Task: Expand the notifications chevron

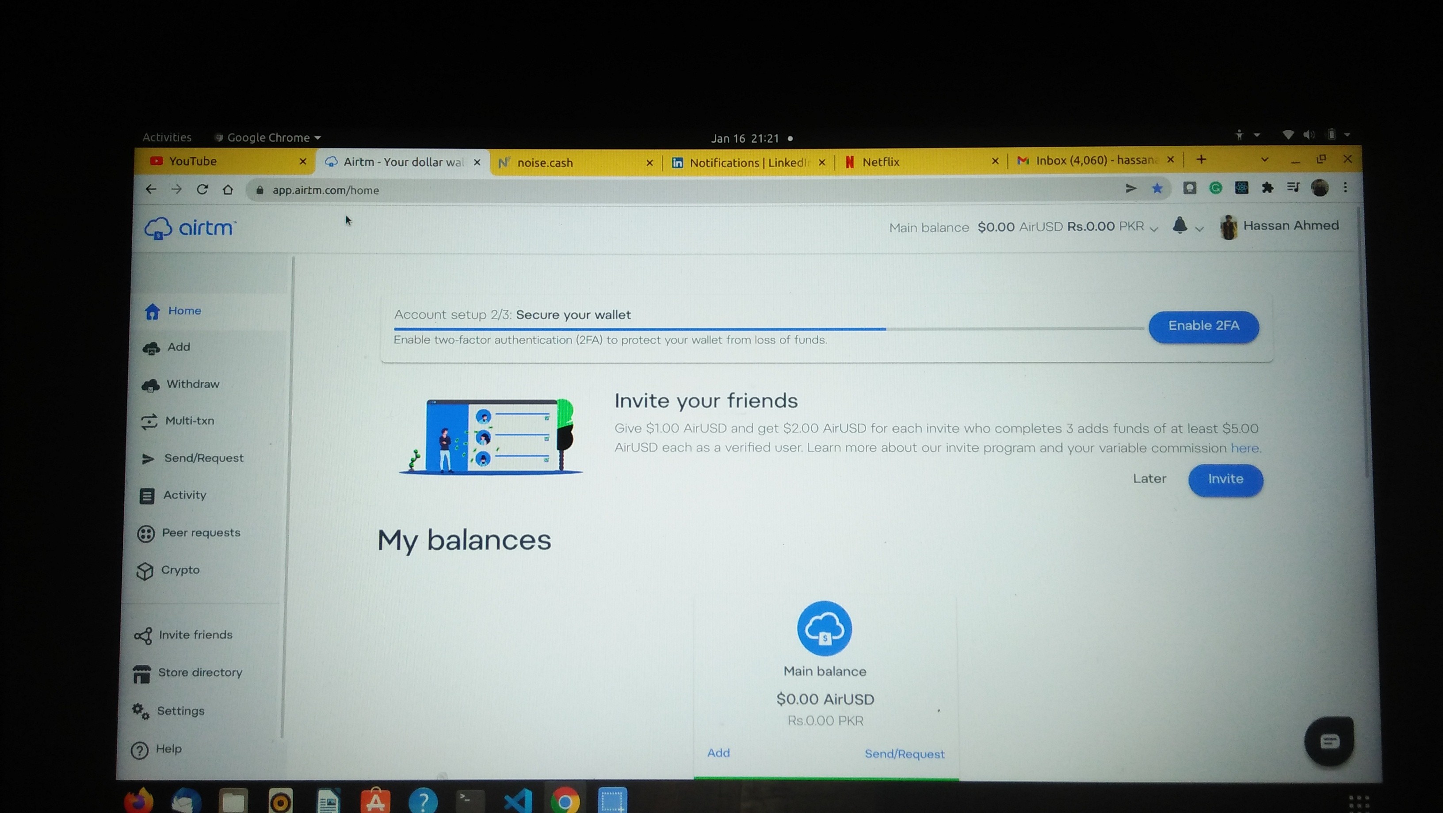Action: point(1199,228)
